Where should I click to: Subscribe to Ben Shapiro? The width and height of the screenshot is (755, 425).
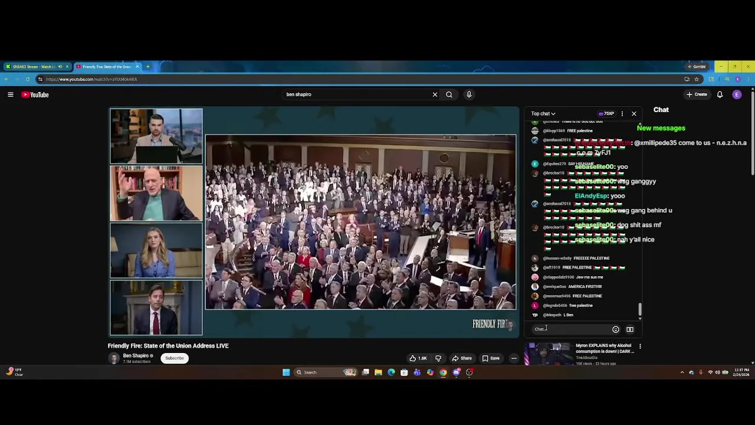pyautogui.click(x=175, y=358)
